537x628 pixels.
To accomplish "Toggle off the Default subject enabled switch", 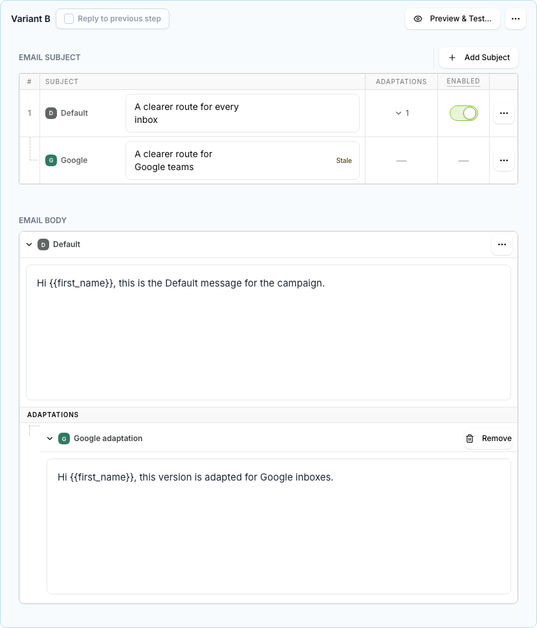I will pos(464,113).
